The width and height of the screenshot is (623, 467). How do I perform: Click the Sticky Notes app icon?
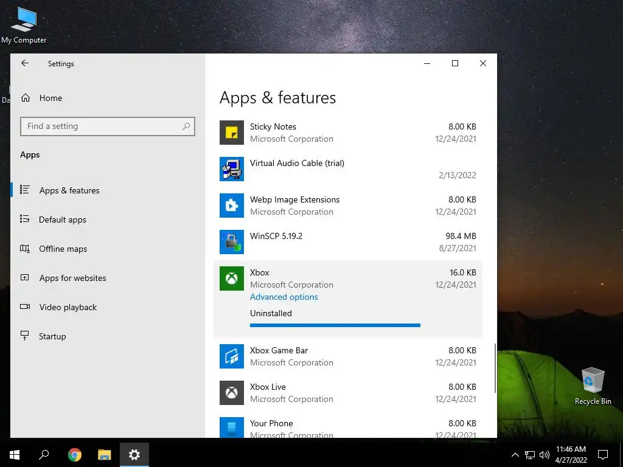232,133
